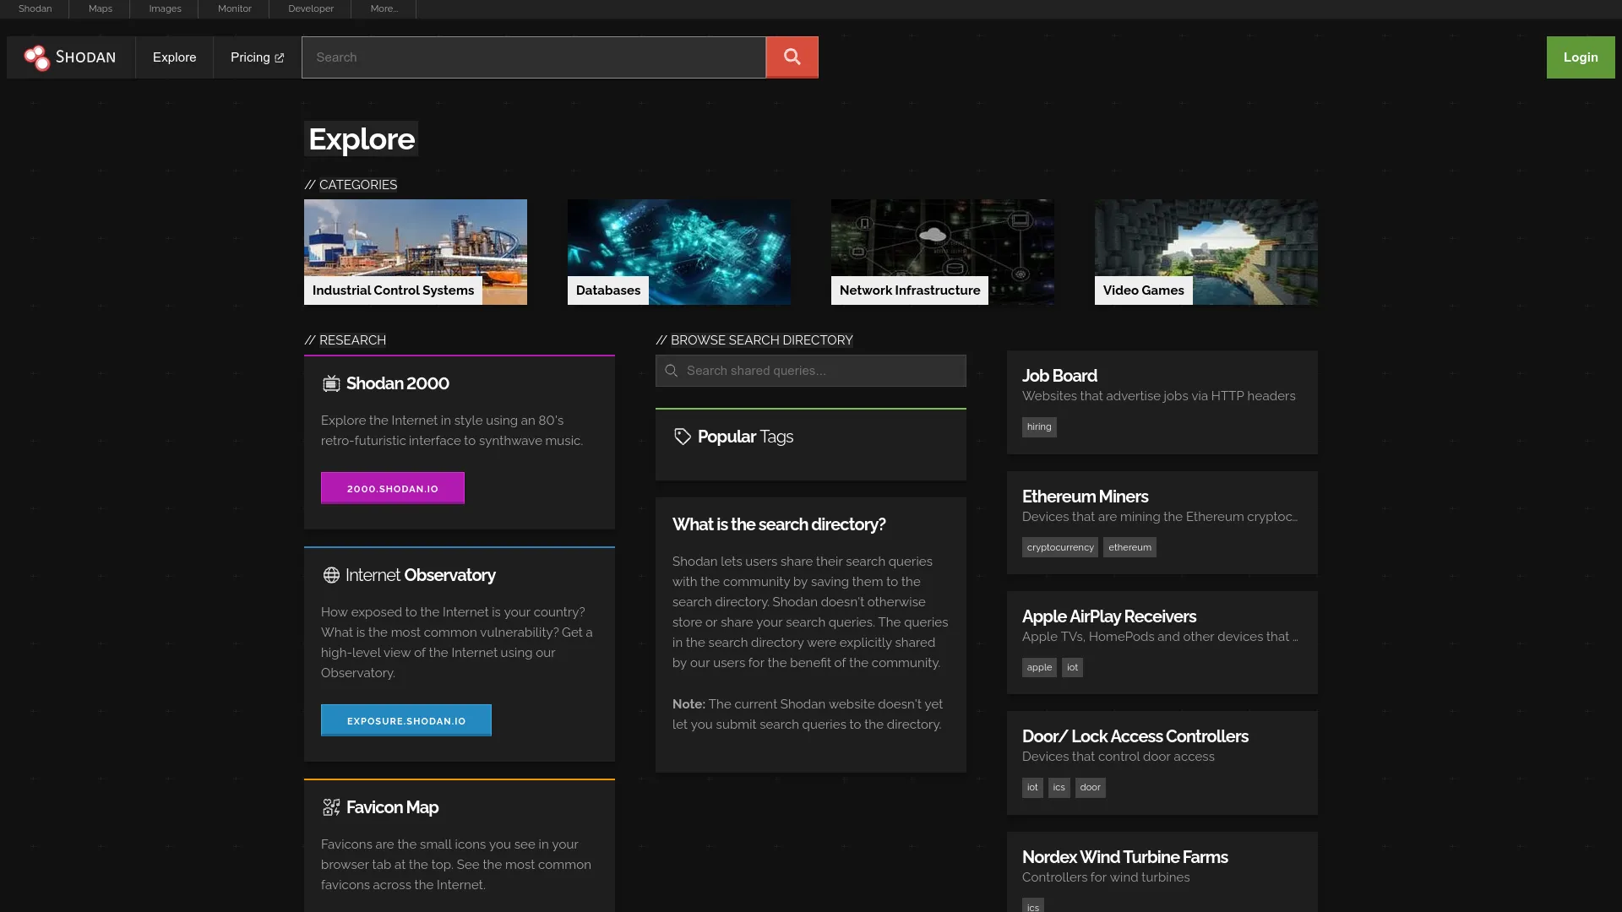
Task: Open the Databases category thumbnail
Action: point(679,252)
